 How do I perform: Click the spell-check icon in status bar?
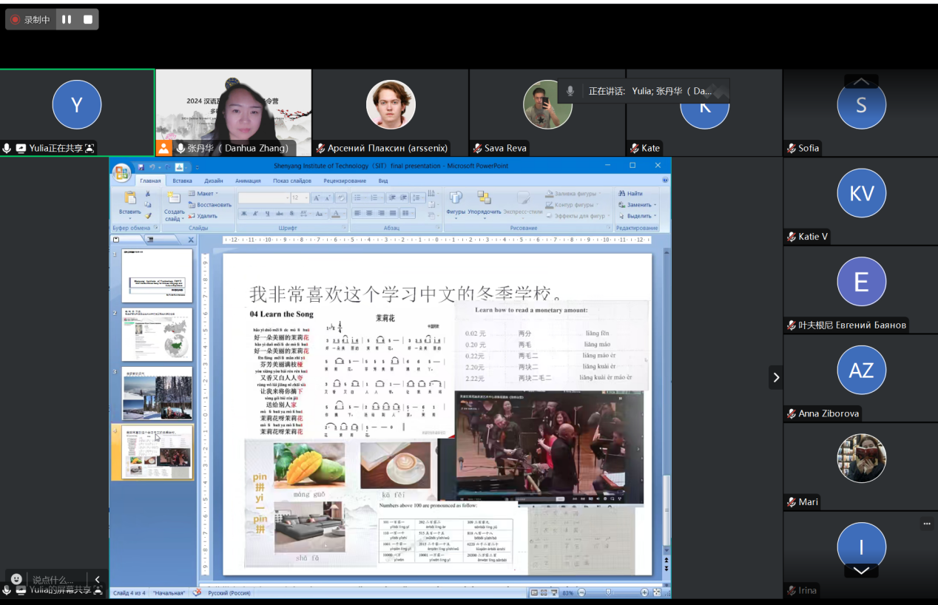(197, 592)
